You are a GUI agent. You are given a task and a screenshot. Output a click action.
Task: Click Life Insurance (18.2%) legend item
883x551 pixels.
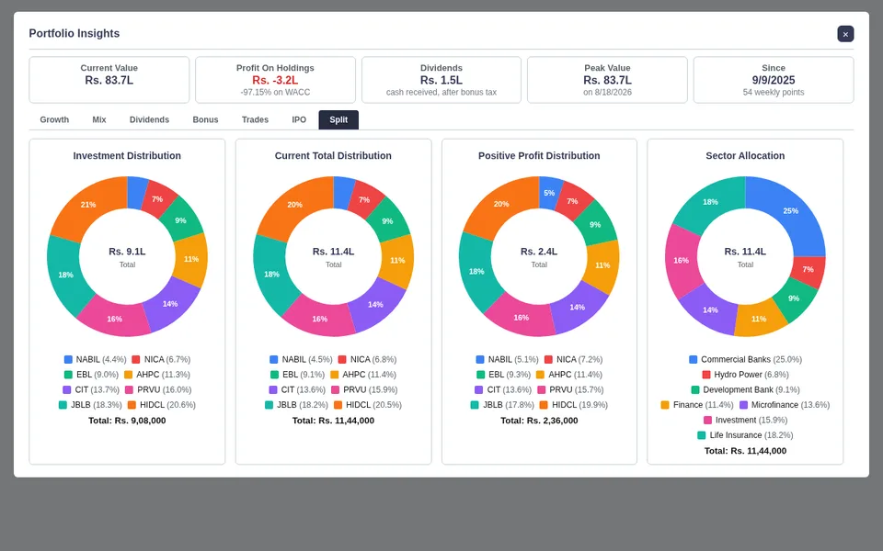click(x=745, y=435)
